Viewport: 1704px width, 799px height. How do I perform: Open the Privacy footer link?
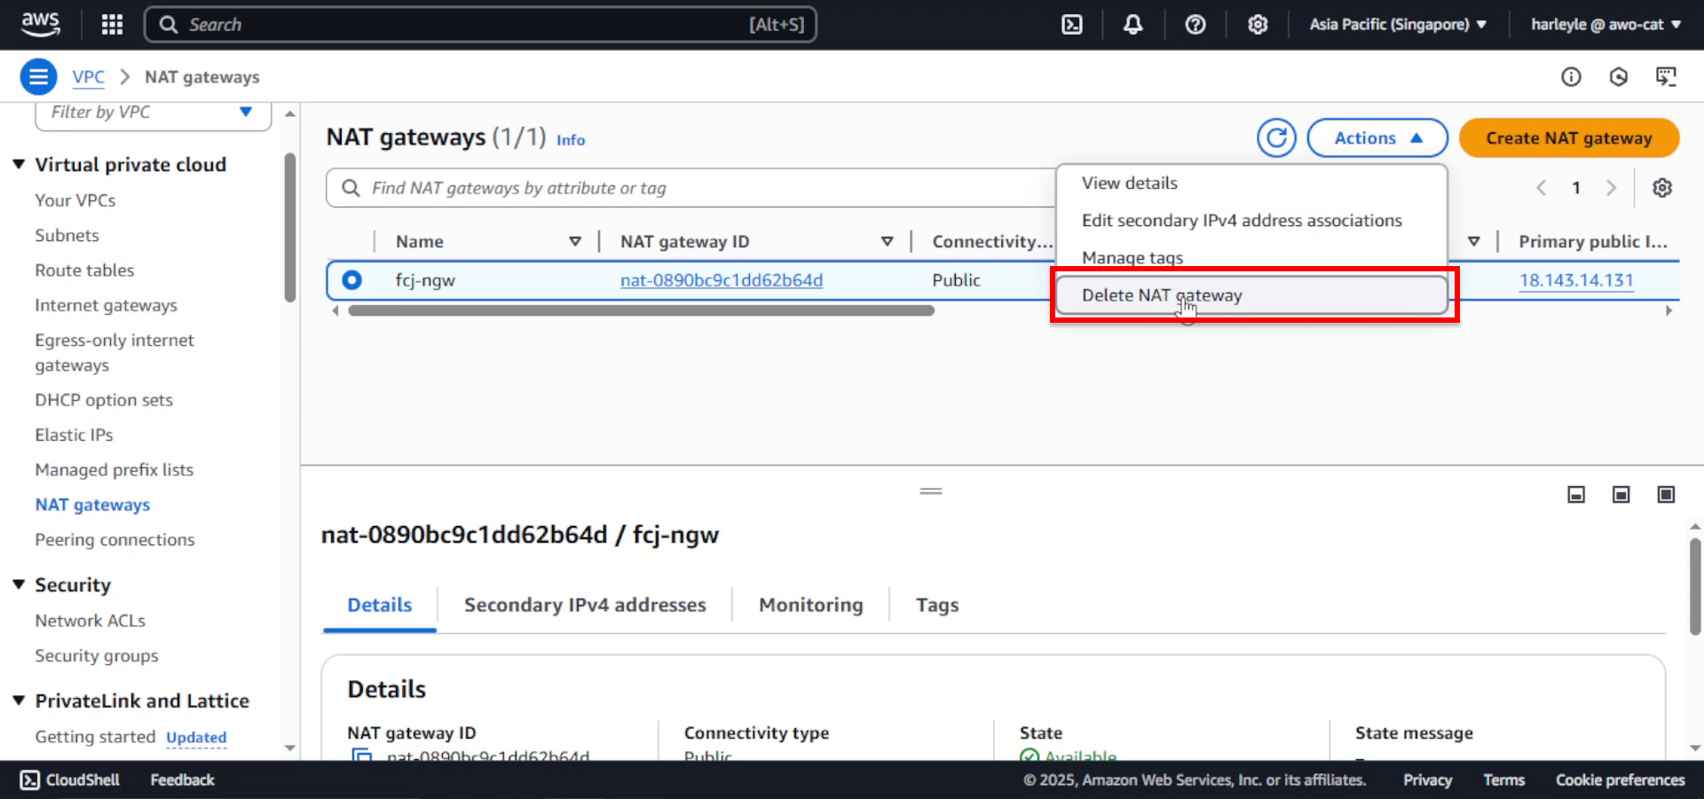pyautogui.click(x=1427, y=780)
